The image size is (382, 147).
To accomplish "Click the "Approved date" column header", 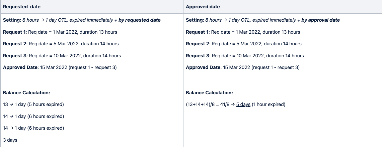I will point(203,7).
